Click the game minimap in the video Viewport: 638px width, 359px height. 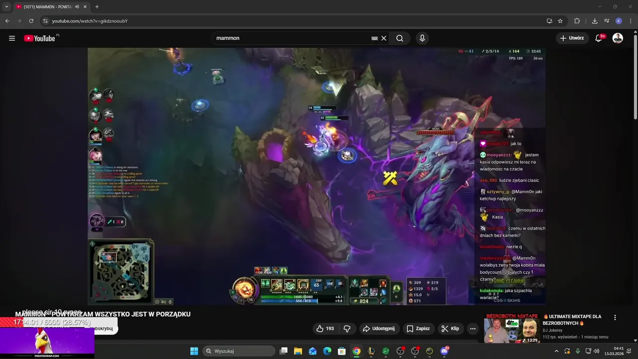tap(121, 272)
